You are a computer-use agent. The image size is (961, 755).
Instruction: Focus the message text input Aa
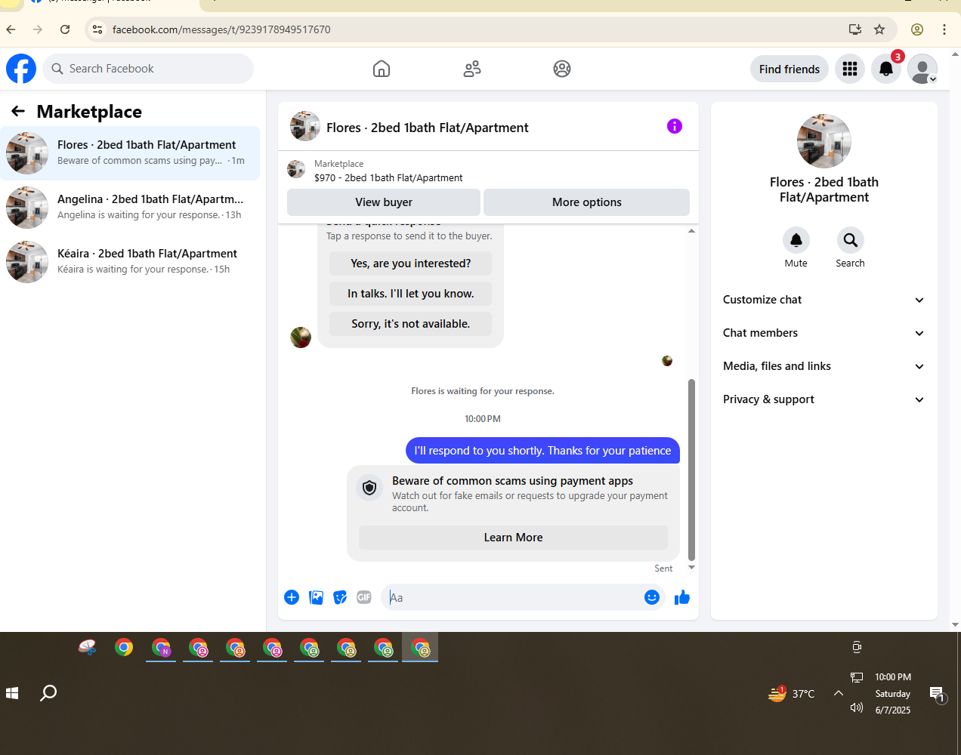(514, 597)
